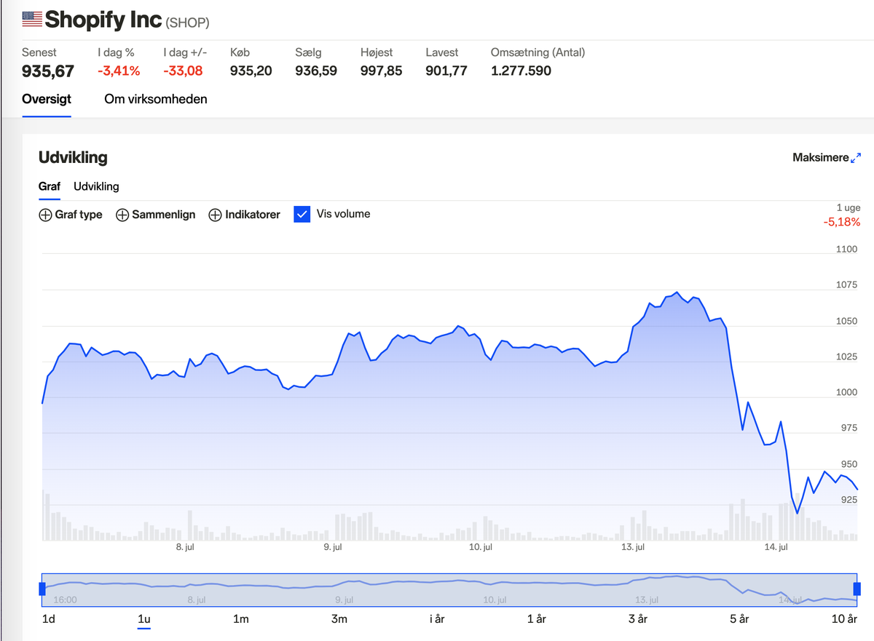Viewport: 874px width, 641px height.
Task: Show the '10 år' chart period
Action: [844, 619]
